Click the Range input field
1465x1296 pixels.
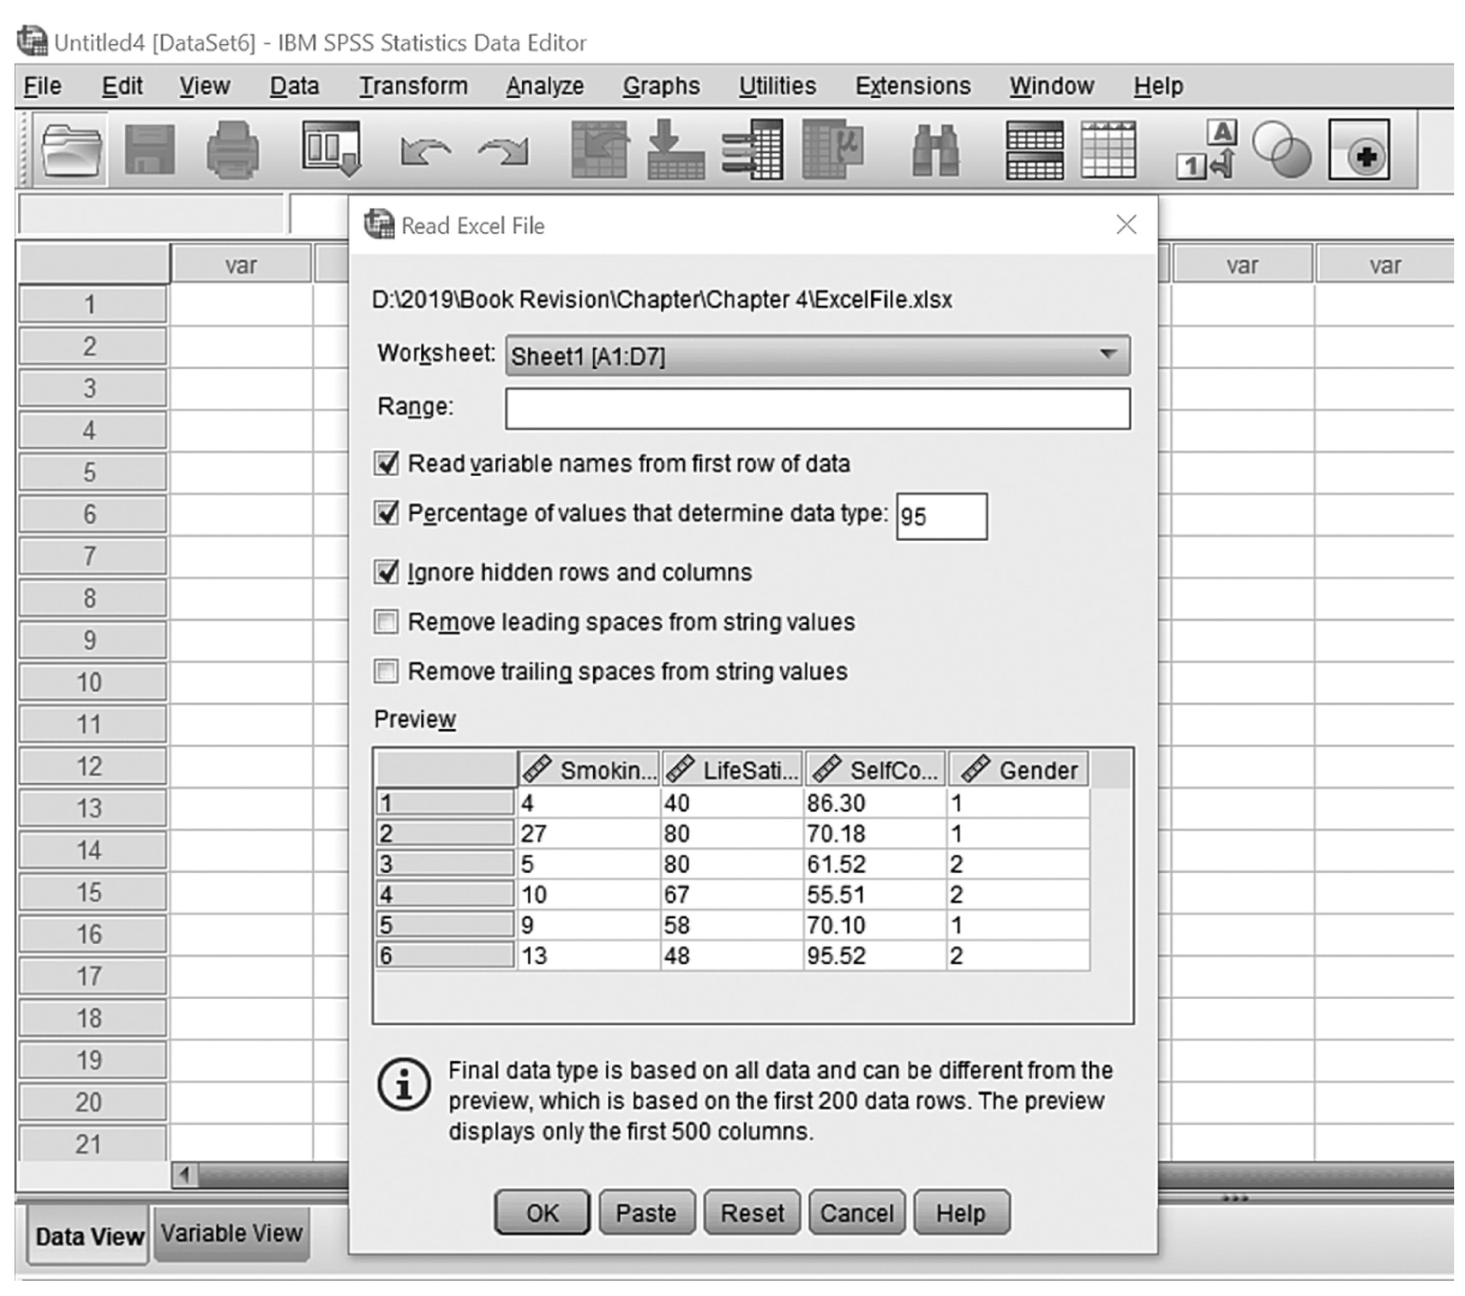817,409
